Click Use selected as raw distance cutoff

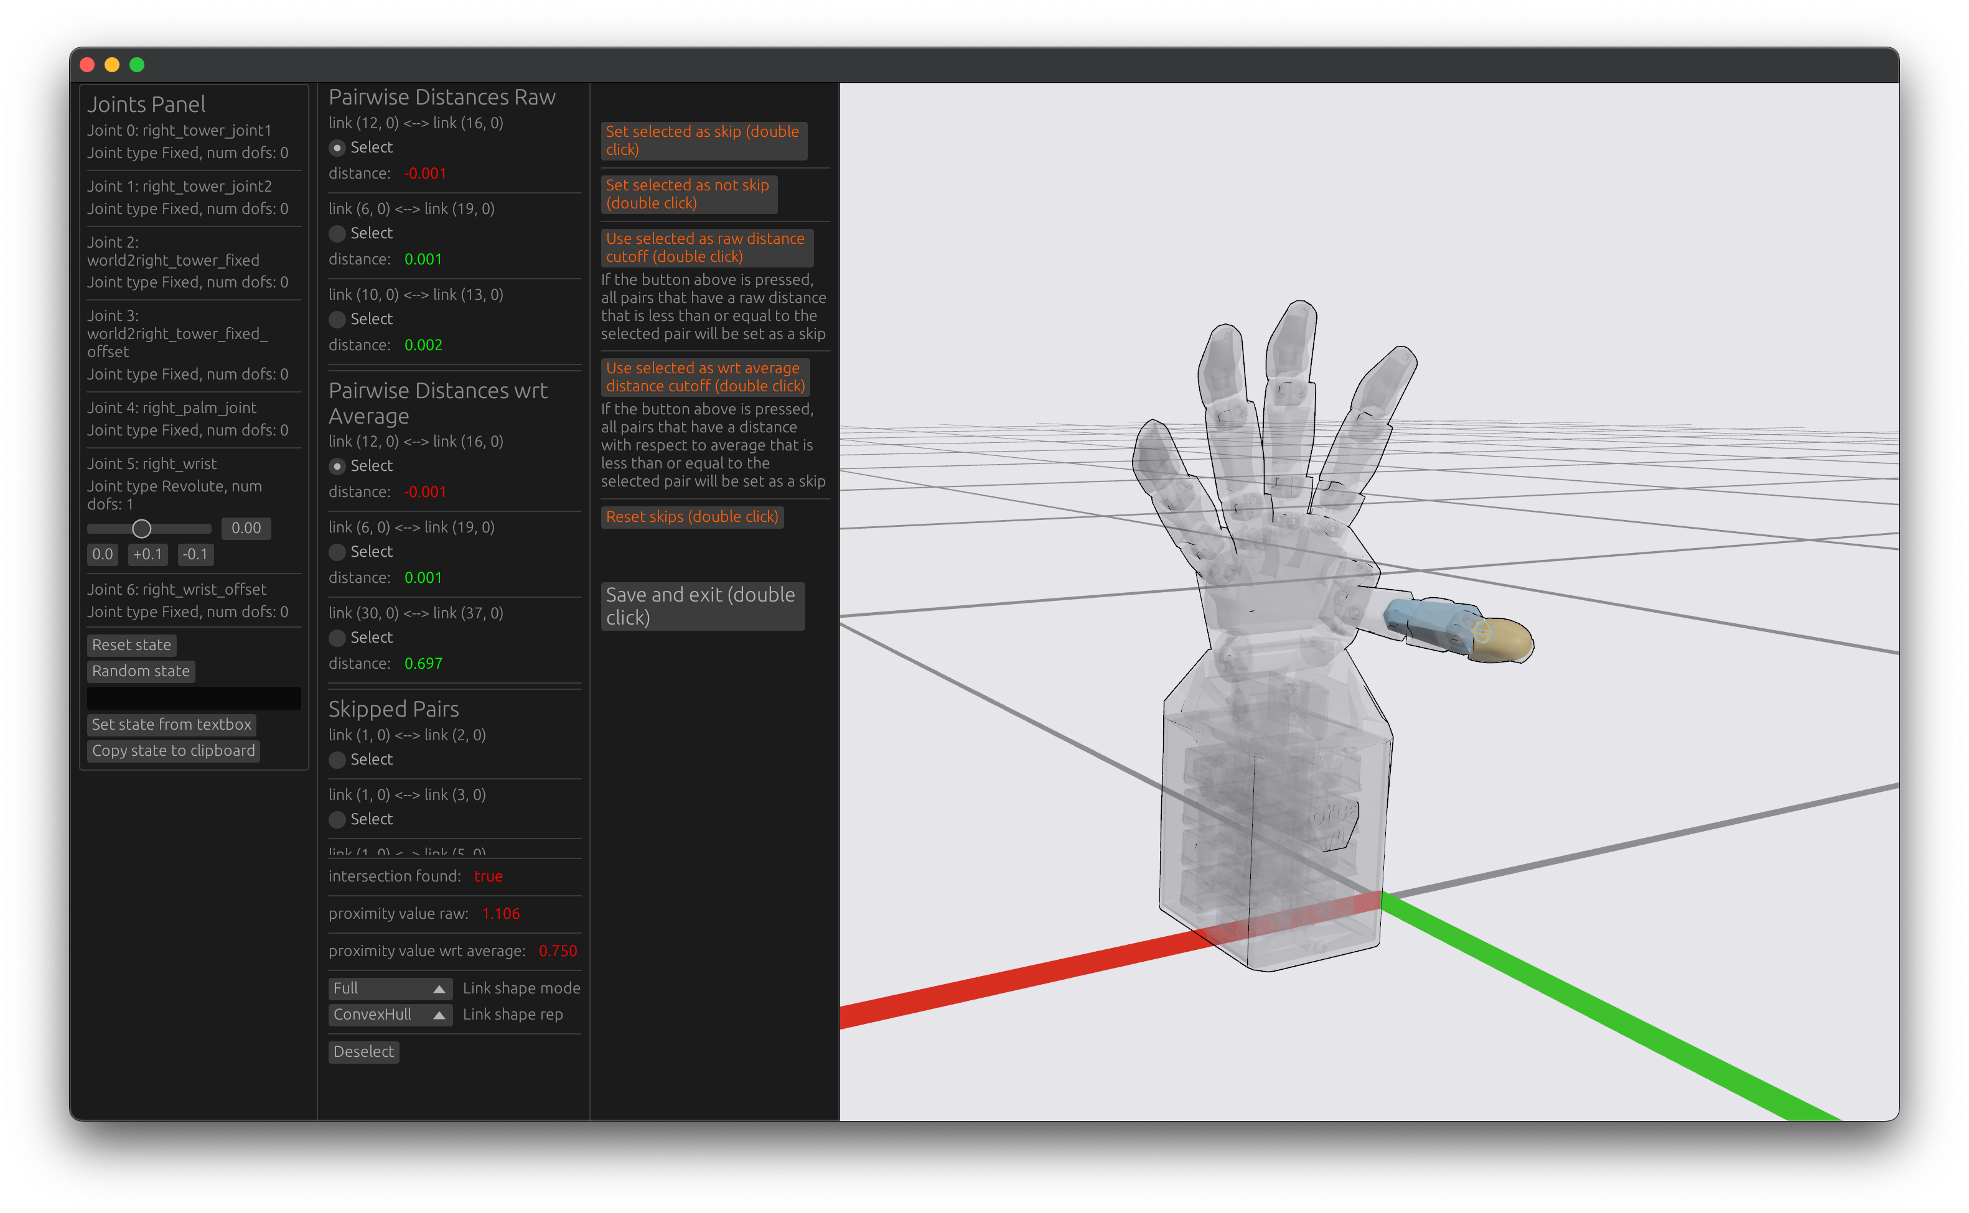point(706,248)
